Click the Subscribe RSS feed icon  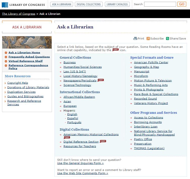point(148,39)
